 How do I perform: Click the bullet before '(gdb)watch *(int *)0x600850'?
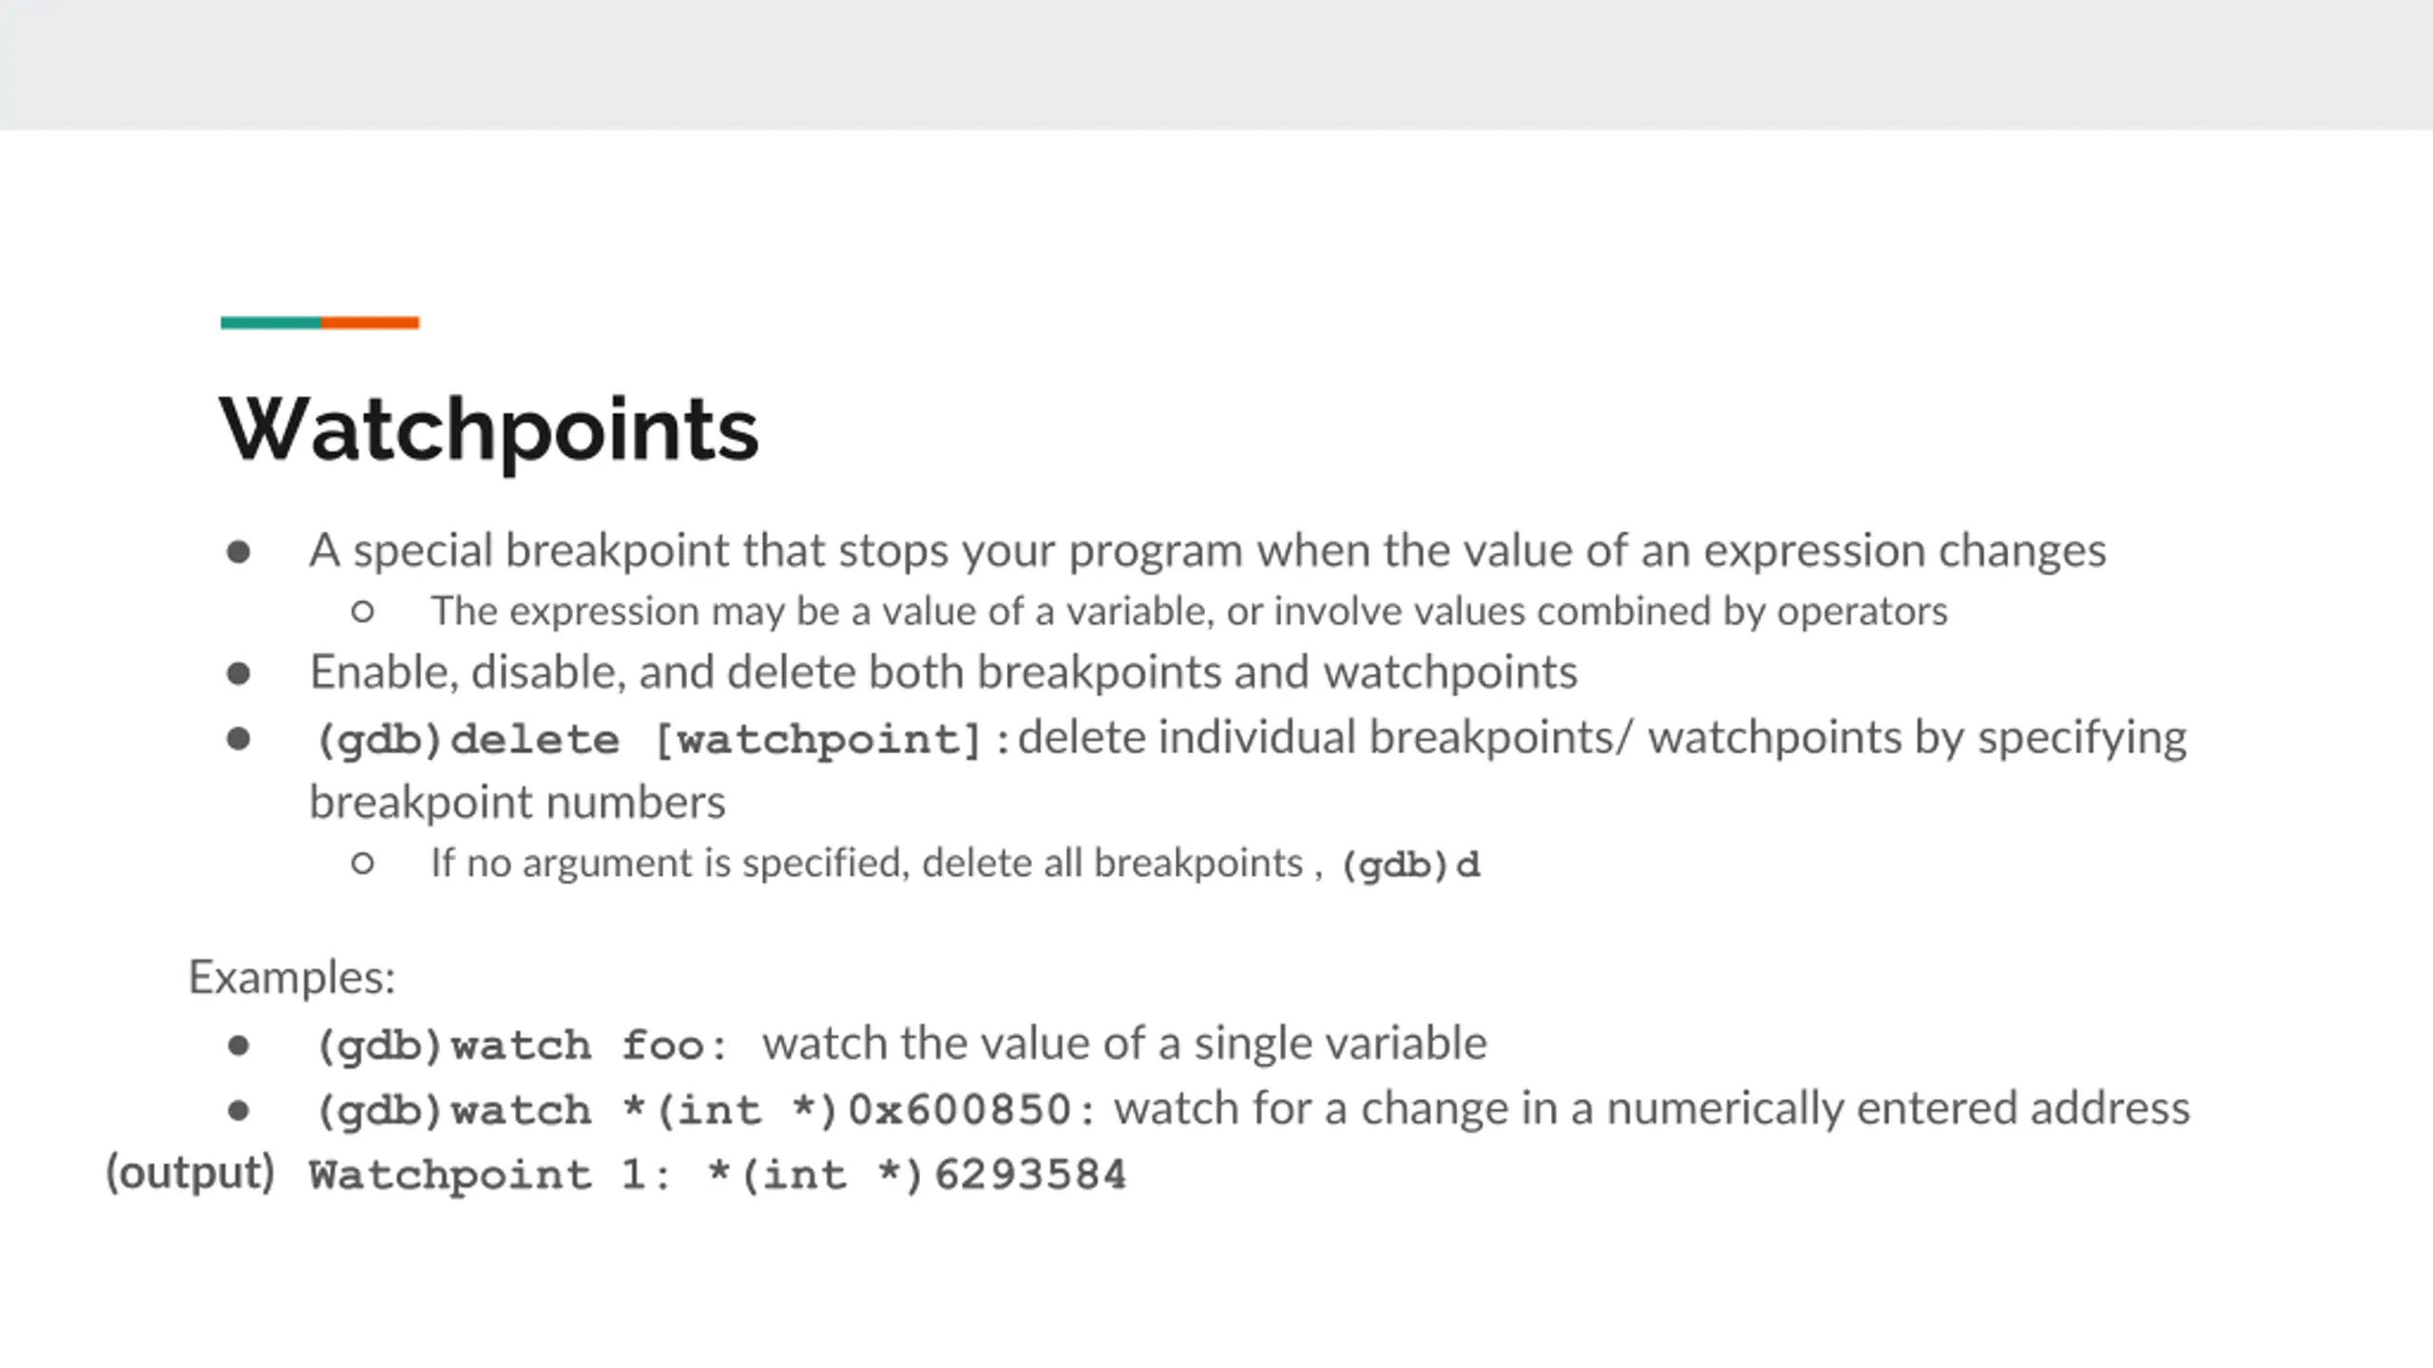click(239, 1111)
